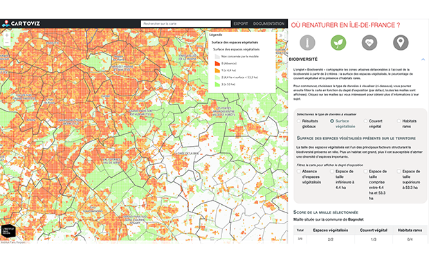Open the heart health theme icon
429x263 pixels.
pyautogui.click(x=369, y=43)
